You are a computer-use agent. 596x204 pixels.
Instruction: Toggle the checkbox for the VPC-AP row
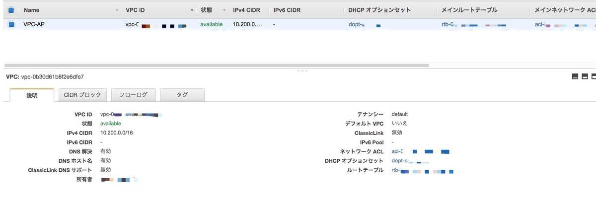click(x=11, y=24)
